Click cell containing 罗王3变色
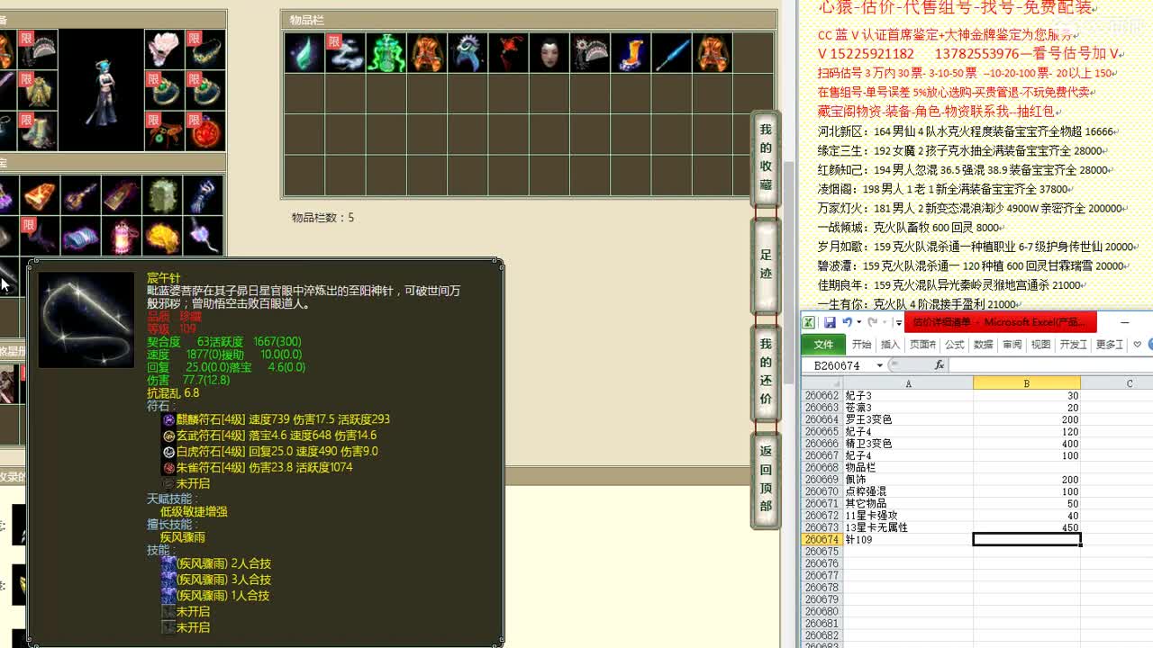This screenshot has width=1153, height=648. coord(908,419)
